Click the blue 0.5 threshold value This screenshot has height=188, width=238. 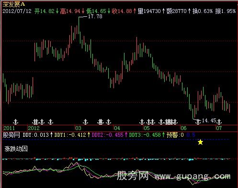pos(191,135)
